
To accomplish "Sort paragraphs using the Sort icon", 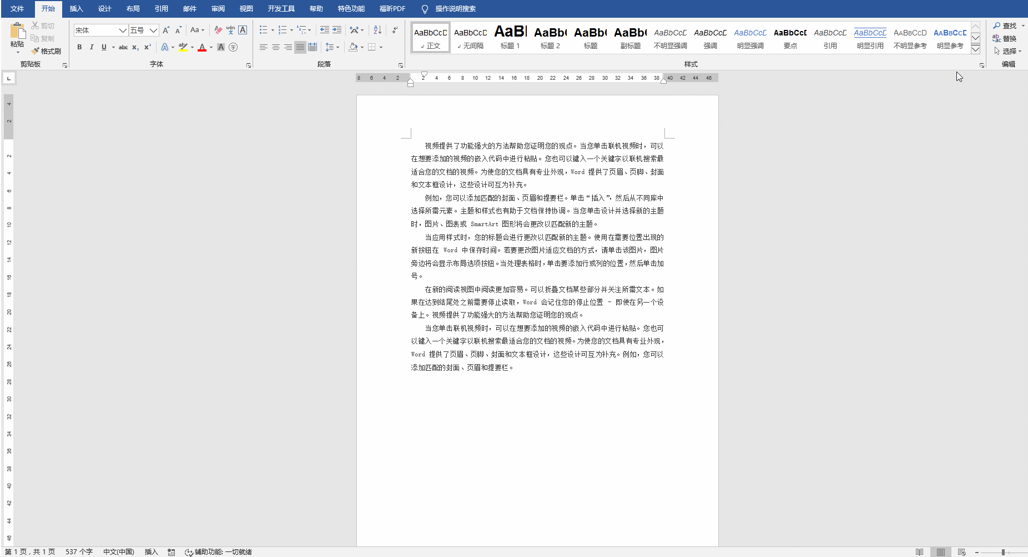I will click(376, 30).
